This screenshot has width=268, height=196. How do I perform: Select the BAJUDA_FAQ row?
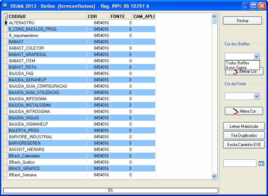[x=81, y=74]
